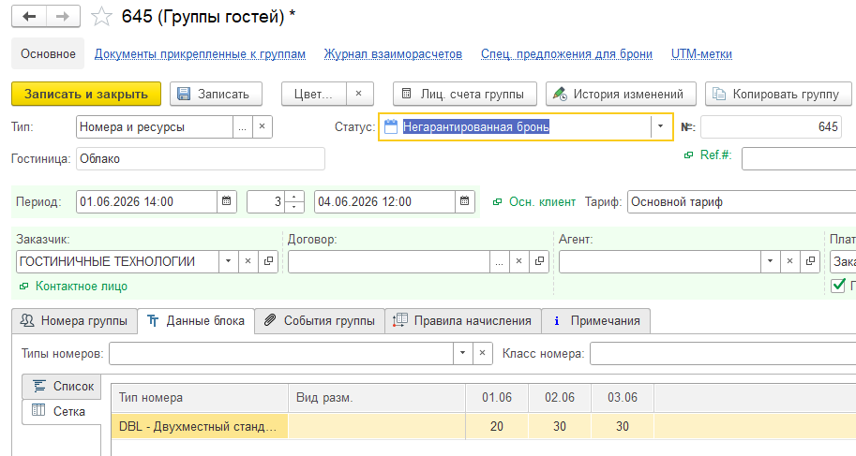Viewport: 856px width, 456px height.
Task: Open calendar for period start date
Action: click(x=227, y=201)
